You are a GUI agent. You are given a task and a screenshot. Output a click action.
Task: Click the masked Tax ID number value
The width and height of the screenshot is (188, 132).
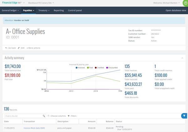(156, 30)
